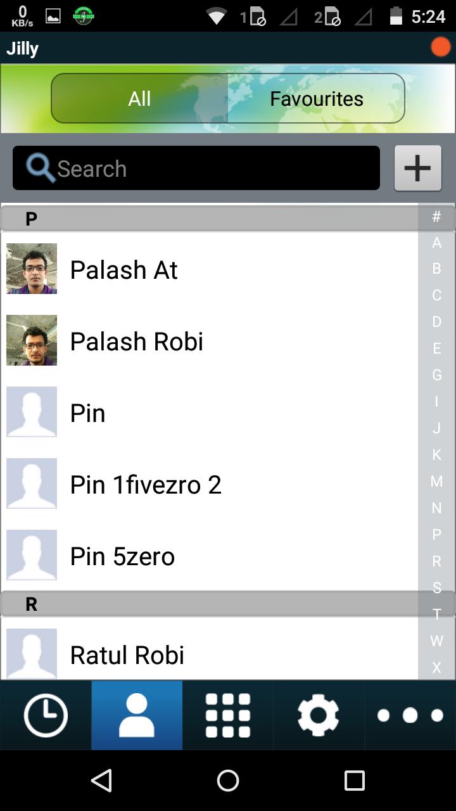
Task: Tap the contacts person icon tab
Action: click(x=137, y=715)
